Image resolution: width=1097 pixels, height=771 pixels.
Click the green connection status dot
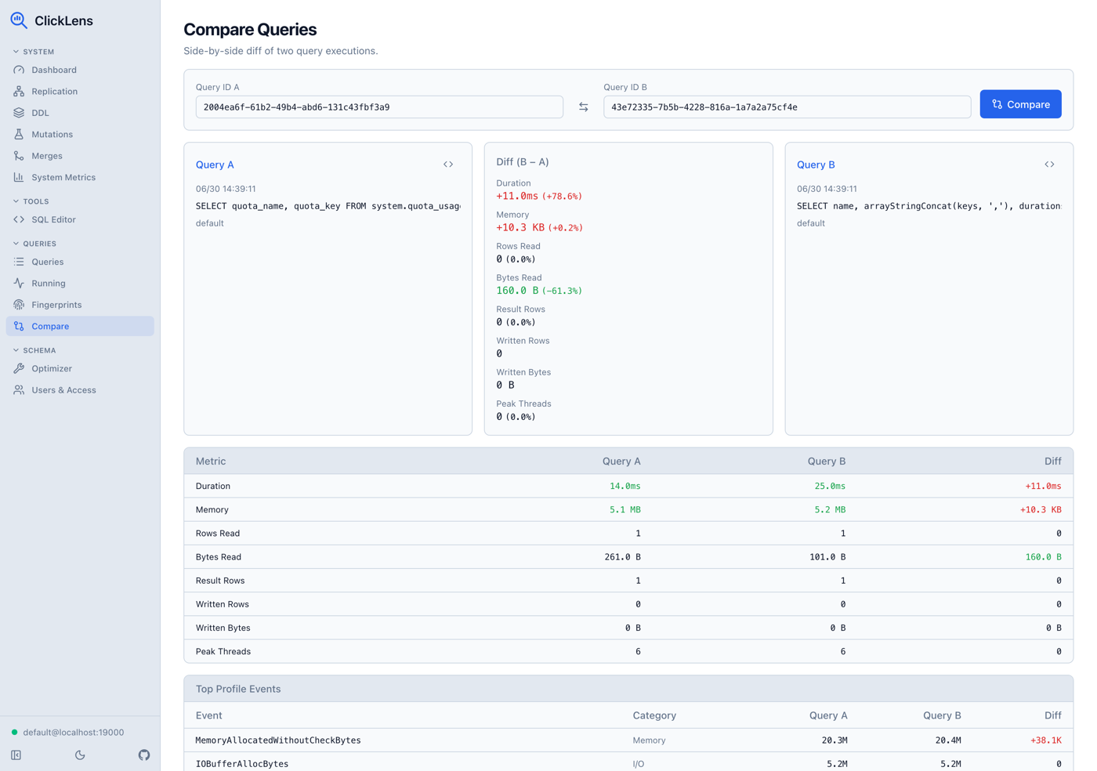click(x=14, y=733)
